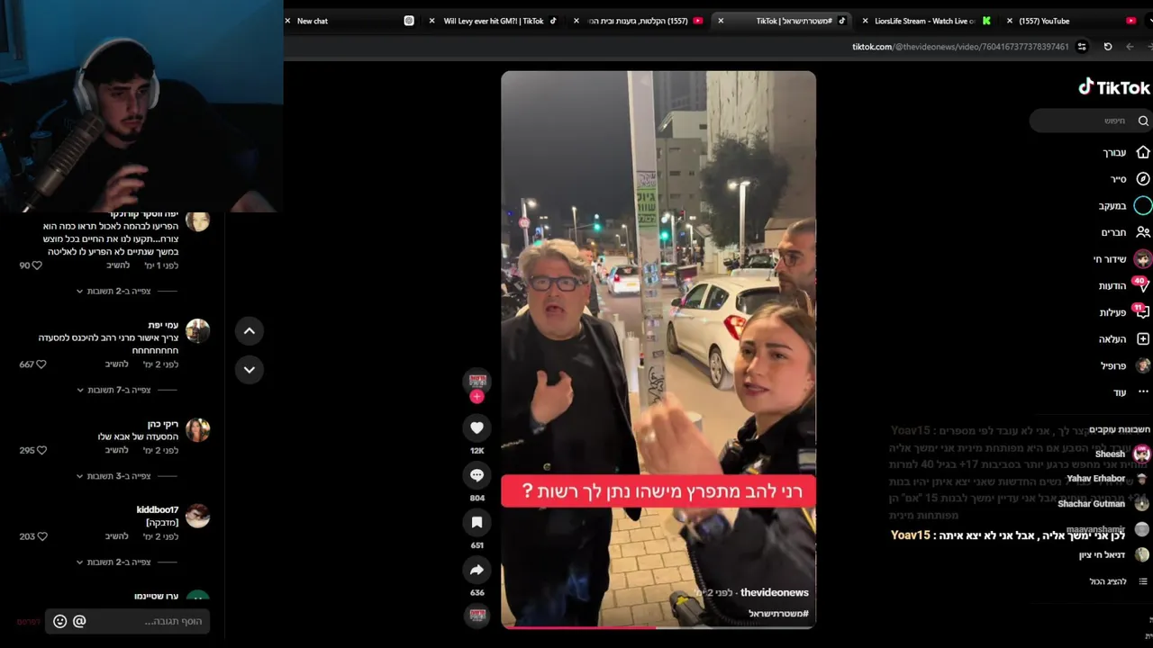The image size is (1153, 648).
Task: Open עמי יפת's commenter avatar
Action: [197, 331]
